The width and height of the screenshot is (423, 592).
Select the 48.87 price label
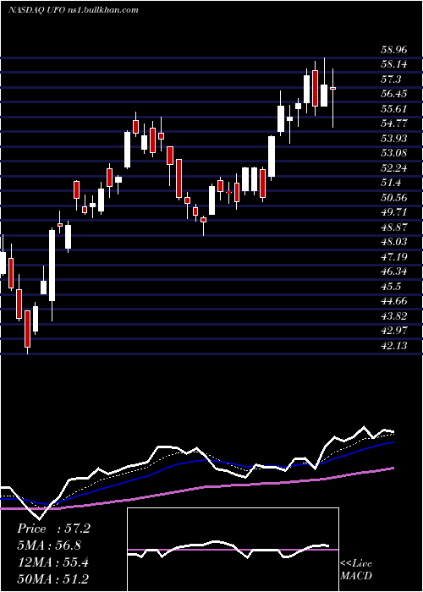pyautogui.click(x=393, y=227)
